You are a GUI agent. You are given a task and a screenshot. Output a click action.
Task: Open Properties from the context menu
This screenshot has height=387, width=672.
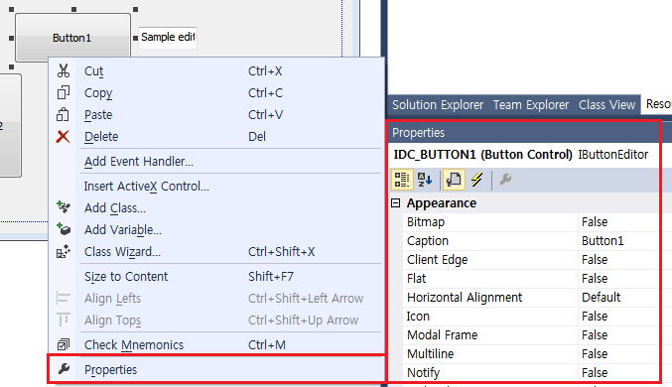pyautogui.click(x=216, y=369)
